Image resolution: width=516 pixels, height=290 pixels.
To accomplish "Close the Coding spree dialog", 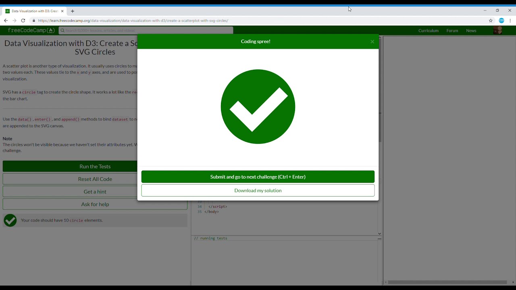I will [x=372, y=41].
